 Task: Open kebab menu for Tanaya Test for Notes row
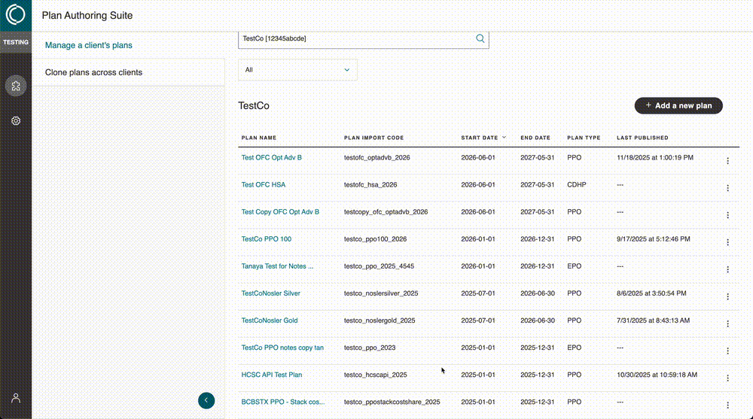tap(727, 270)
